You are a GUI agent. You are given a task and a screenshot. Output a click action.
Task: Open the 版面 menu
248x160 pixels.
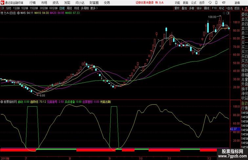[185, 3]
